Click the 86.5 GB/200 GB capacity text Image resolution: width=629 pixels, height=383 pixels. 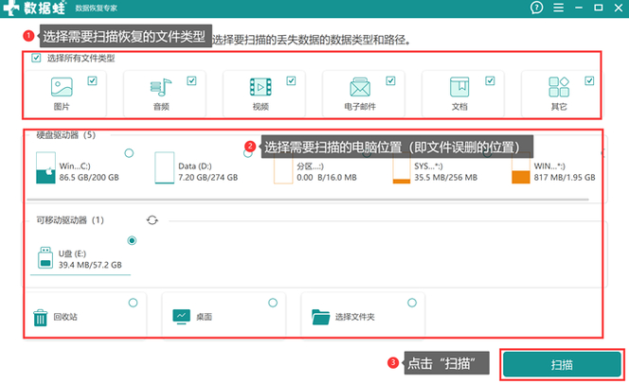point(89,178)
